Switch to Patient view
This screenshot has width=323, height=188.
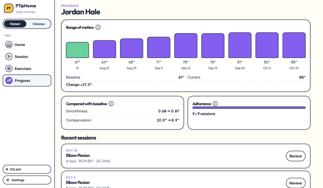[15, 24]
